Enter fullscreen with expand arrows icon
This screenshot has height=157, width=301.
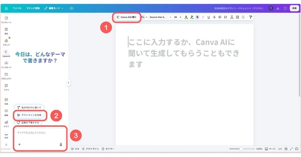coord(291,149)
